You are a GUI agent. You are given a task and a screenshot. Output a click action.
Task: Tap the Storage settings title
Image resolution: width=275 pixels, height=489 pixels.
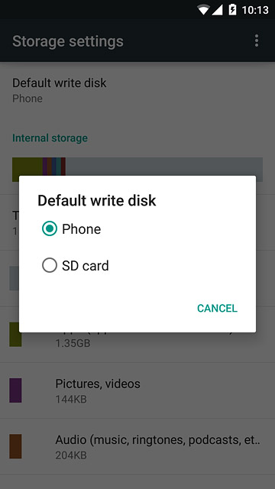tap(68, 41)
